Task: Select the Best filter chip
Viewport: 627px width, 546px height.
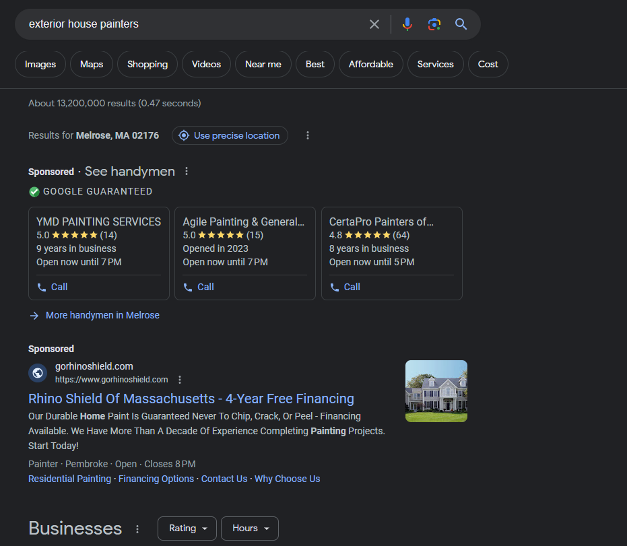Action: click(x=315, y=64)
